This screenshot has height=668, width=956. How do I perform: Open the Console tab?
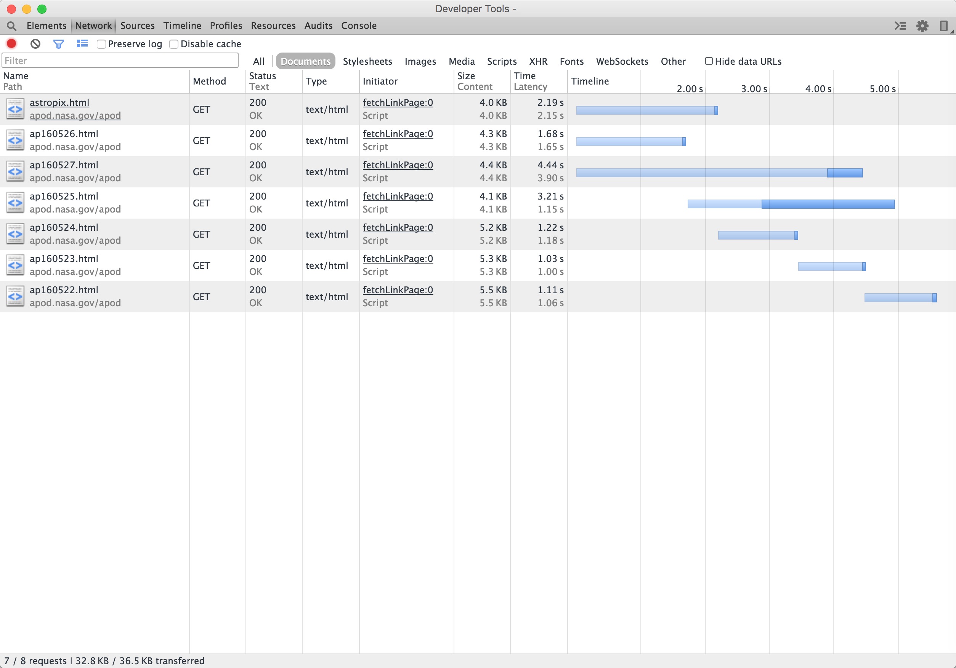358,26
